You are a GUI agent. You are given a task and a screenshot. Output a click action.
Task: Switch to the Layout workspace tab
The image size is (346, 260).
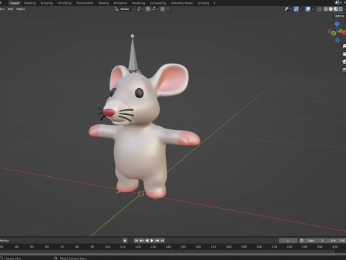coord(14,3)
